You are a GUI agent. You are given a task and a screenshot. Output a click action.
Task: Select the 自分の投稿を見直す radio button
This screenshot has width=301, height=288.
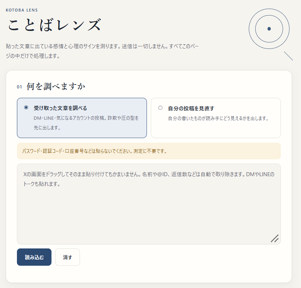click(x=160, y=108)
